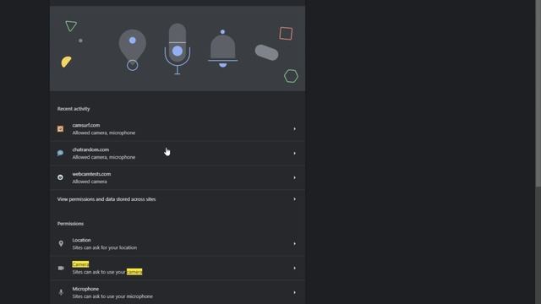View permissions and data stored across sites

tap(178, 199)
